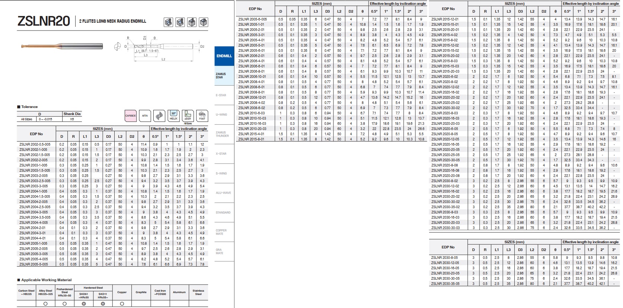Go to the U-WING side tab
The image size is (623, 308).
pos(224,115)
